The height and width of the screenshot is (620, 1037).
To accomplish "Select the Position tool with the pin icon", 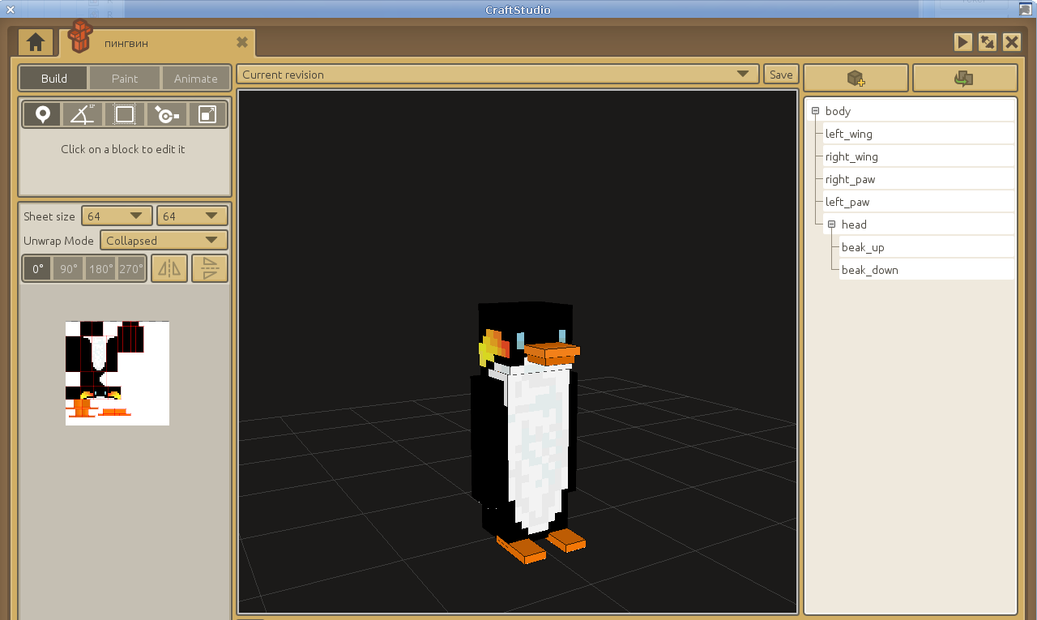I will point(42,114).
